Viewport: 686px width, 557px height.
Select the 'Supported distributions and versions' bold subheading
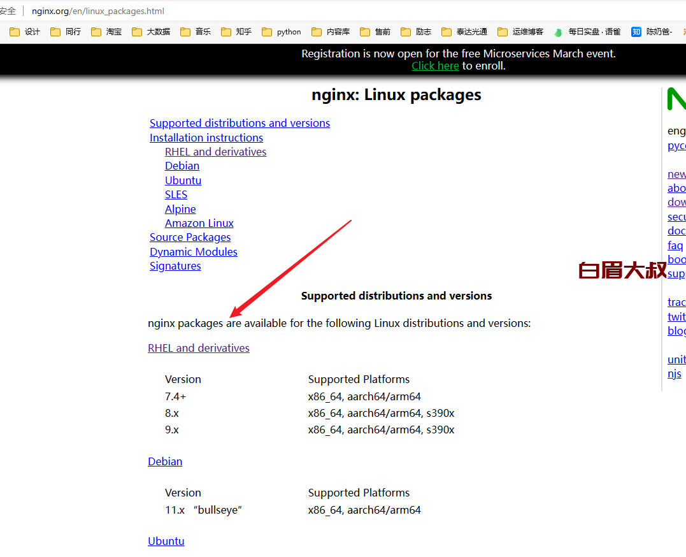(x=396, y=296)
